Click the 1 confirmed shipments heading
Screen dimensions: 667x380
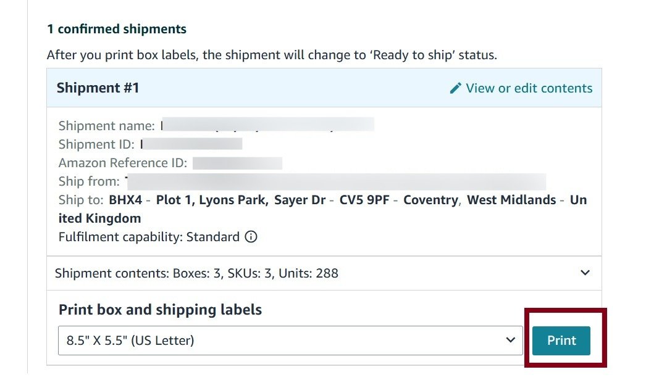(117, 29)
